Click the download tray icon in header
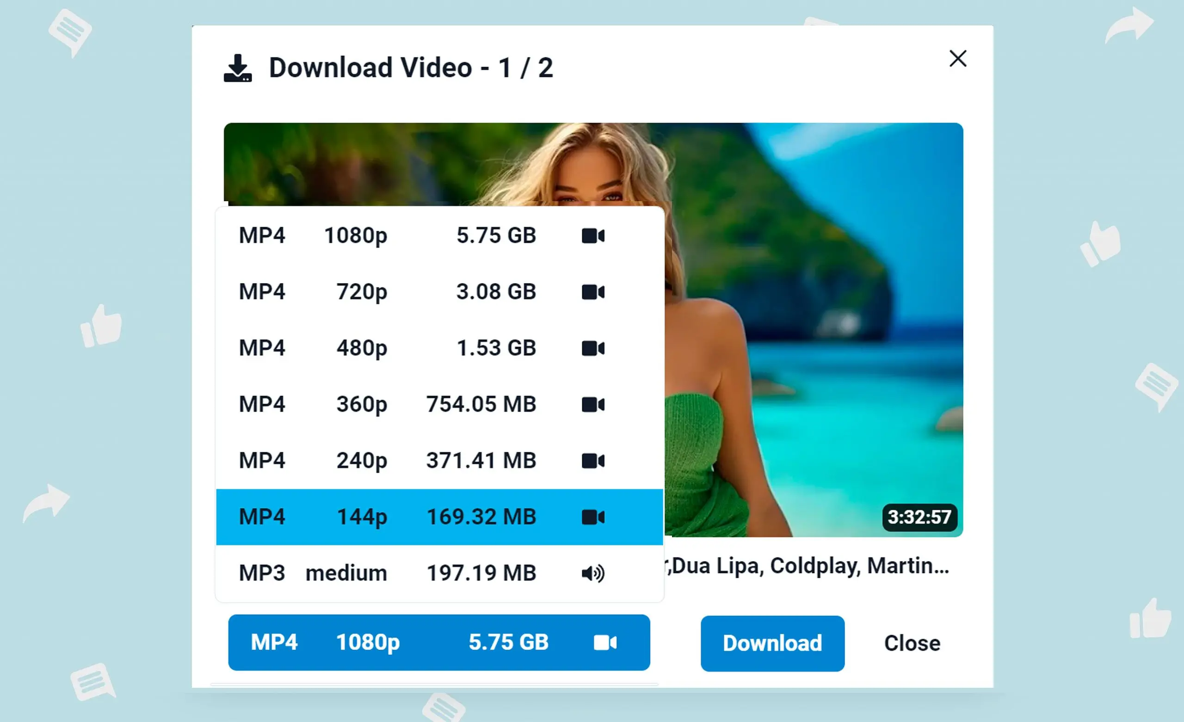This screenshot has width=1184, height=722. click(237, 68)
